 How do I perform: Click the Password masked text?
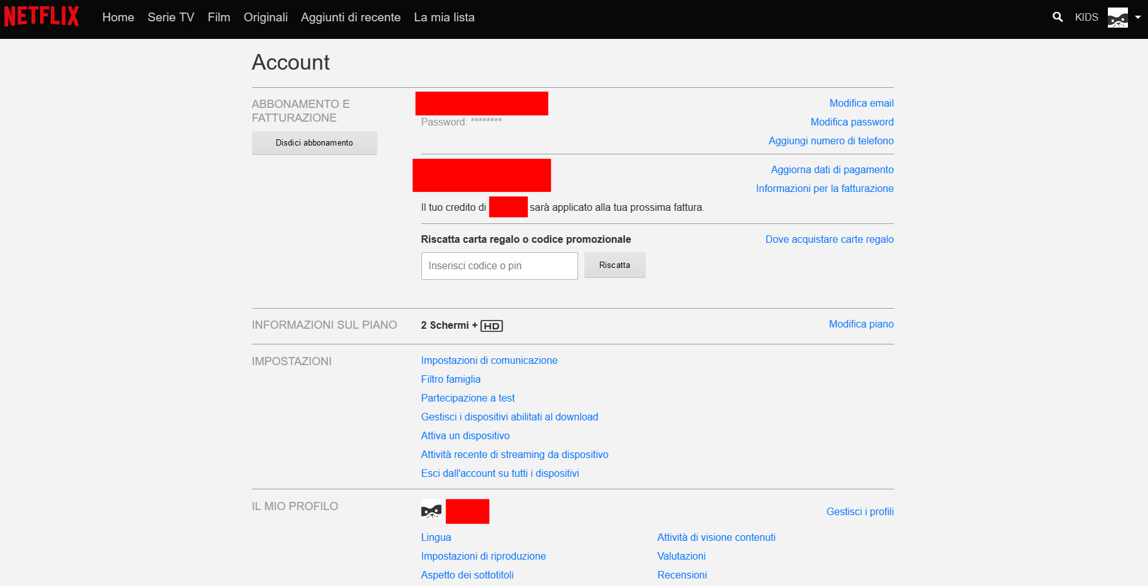[461, 122]
